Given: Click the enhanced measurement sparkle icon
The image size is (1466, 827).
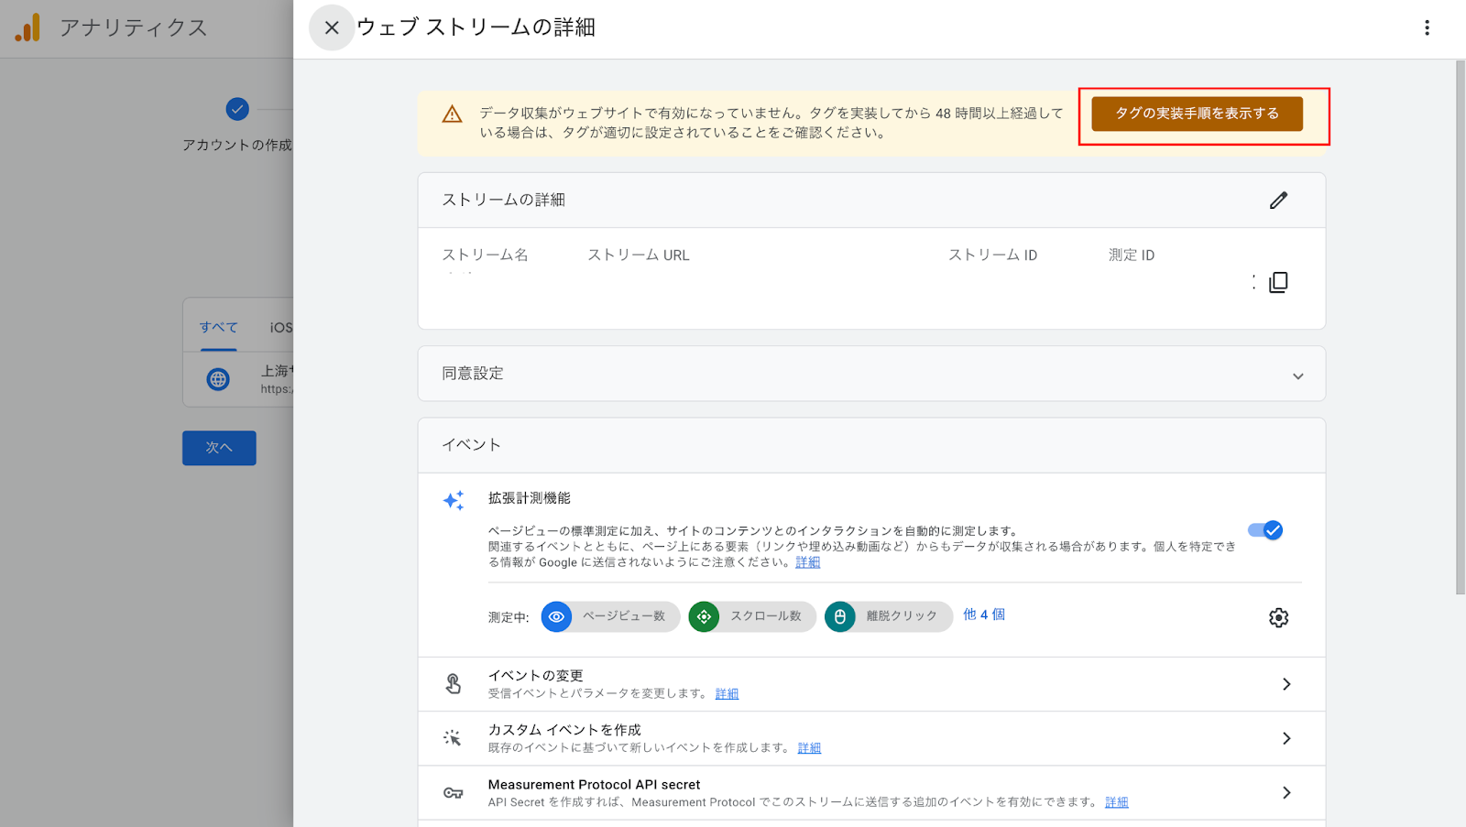Looking at the screenshot, I should (x=454, y=500).
